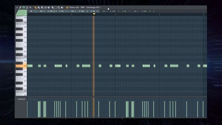Viewport: 222px width, 125px height.
Task: Click the E4 piano key
Action: tap(21, 81)
